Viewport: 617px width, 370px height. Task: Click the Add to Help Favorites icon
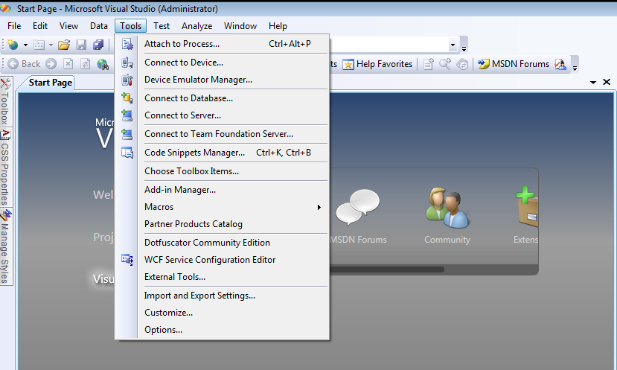(428, 64)
